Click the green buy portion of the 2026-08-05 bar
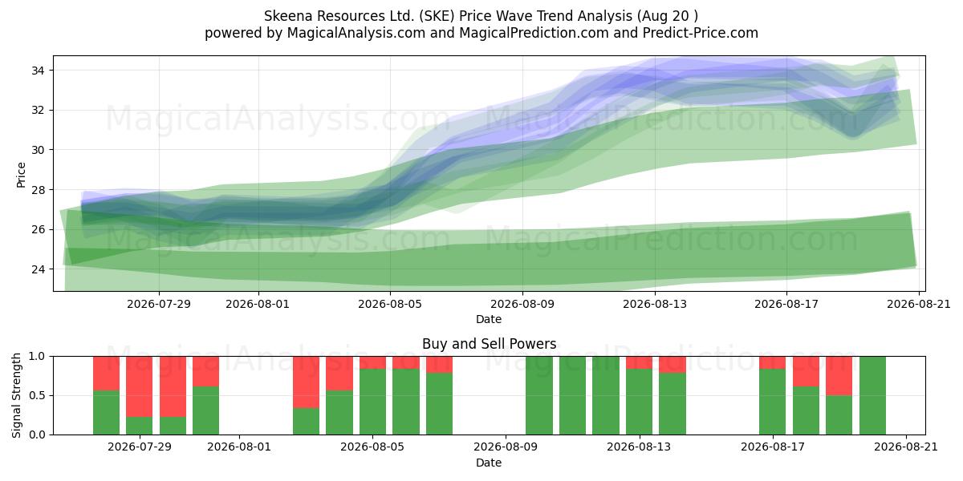963x481 pixels. pyautogui.click(x=373, y=402)
